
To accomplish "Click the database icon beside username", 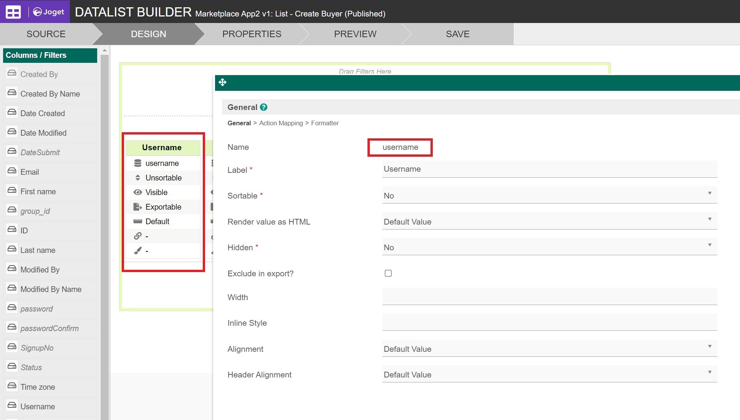I will coord(137,163).
